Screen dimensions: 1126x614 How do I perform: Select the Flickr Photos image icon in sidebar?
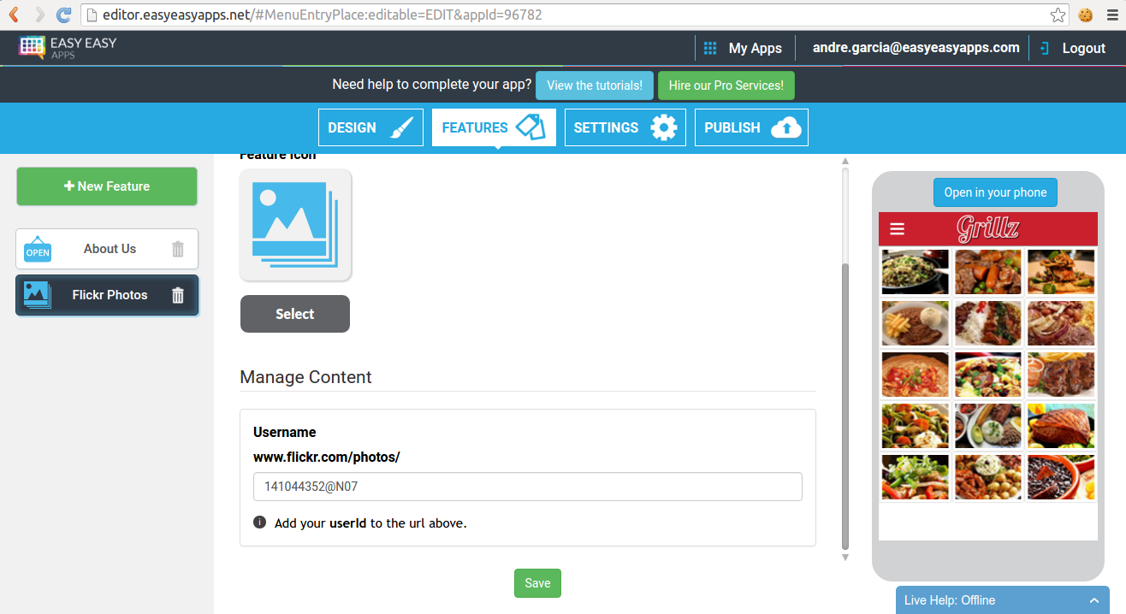click(x=35, y=294)
